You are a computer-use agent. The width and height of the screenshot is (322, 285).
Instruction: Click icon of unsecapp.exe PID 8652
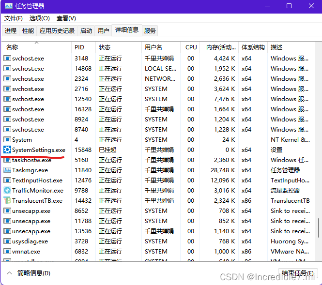(x=7, y=210)
